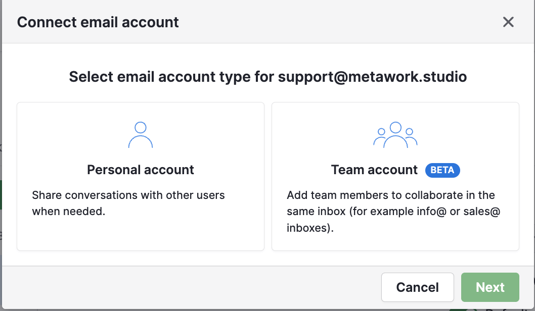The width and height of the screenshot is (535, 311).
Task: Select the Team account heading
Action: point(374,170)
